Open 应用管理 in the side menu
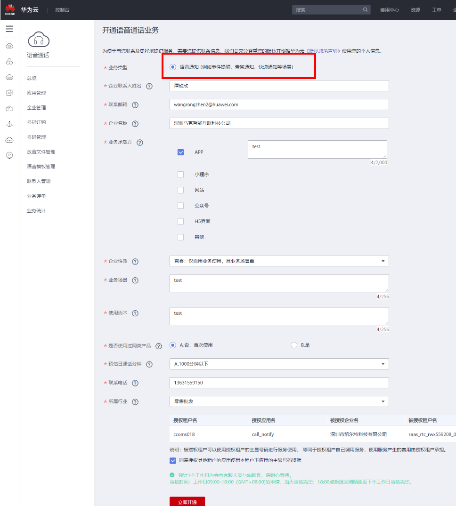This screenshot has width=456, height=506. 36,93
